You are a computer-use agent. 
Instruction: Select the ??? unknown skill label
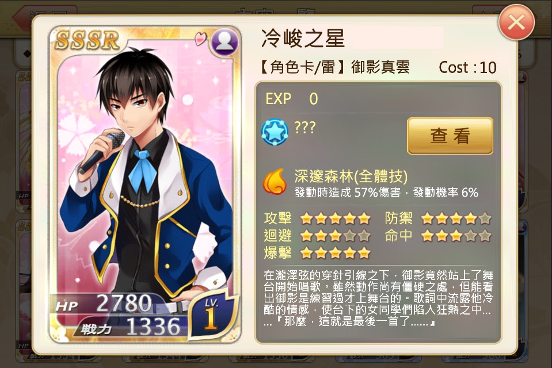tap(305, 127)
